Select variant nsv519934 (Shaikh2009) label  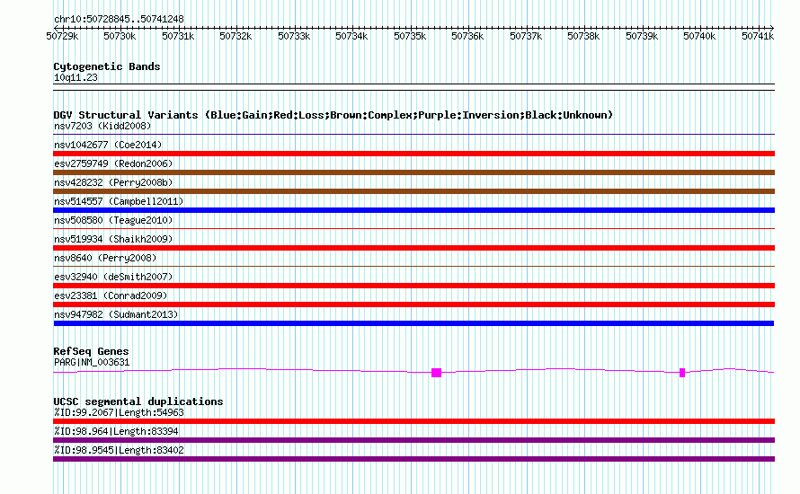[113, 239]
